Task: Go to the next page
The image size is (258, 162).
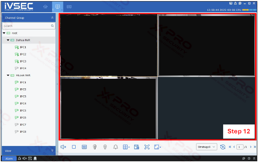Action: 251,147
